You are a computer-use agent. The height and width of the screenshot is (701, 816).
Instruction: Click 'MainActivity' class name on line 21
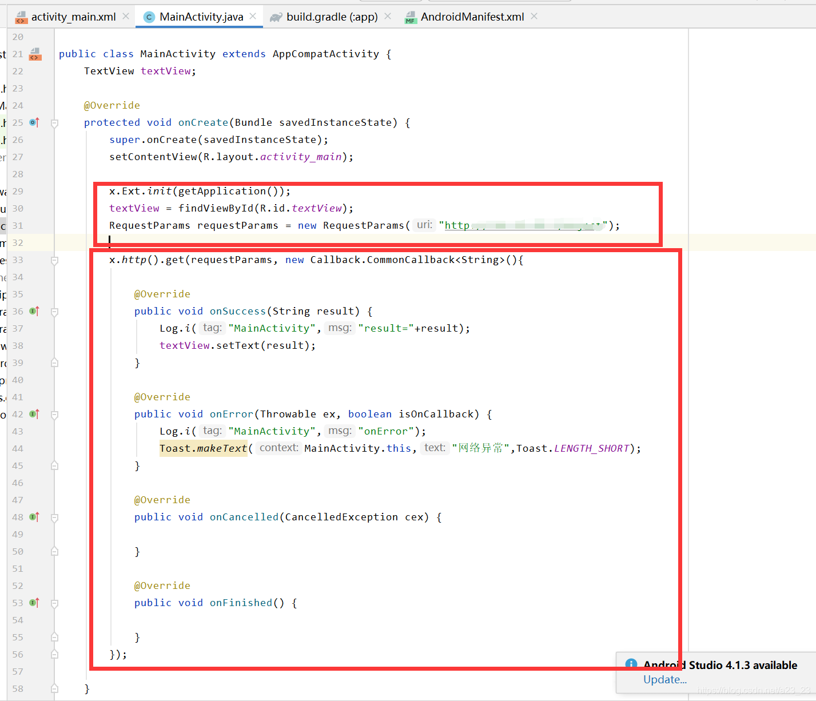tap(178, 54)
